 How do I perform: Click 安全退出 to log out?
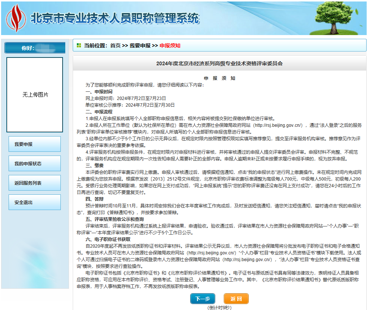34,202
